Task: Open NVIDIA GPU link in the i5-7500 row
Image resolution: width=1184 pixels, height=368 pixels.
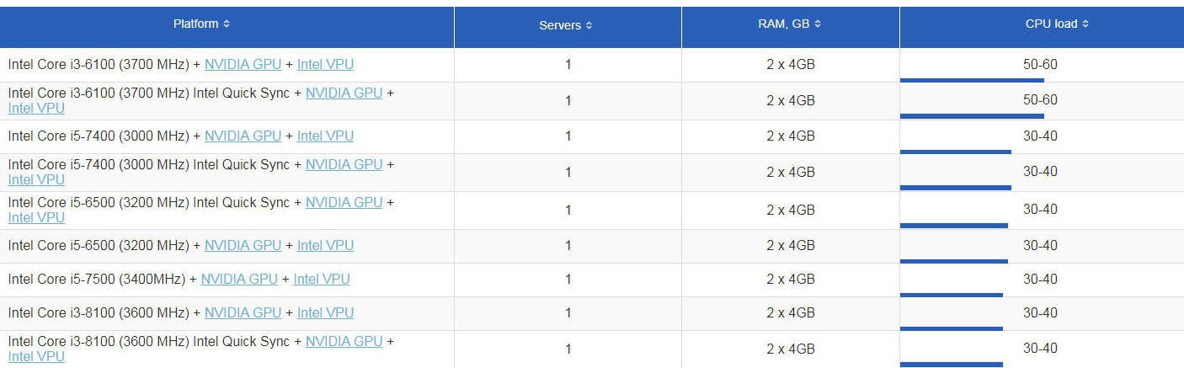Action: click(239, 279)
